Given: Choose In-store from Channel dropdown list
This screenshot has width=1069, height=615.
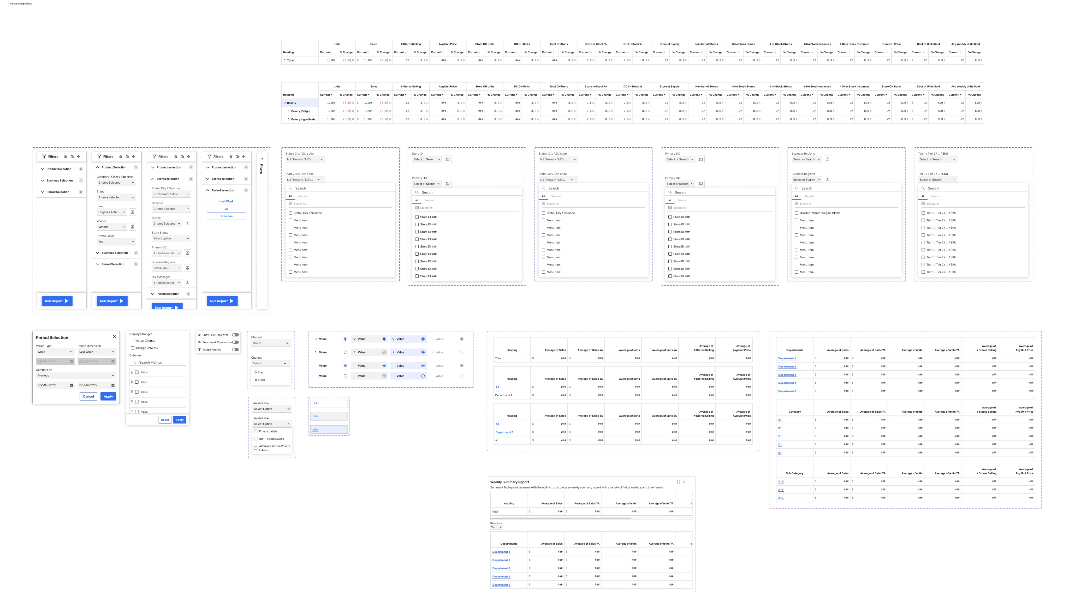Looking at the screenshot, I should (259, 380).
